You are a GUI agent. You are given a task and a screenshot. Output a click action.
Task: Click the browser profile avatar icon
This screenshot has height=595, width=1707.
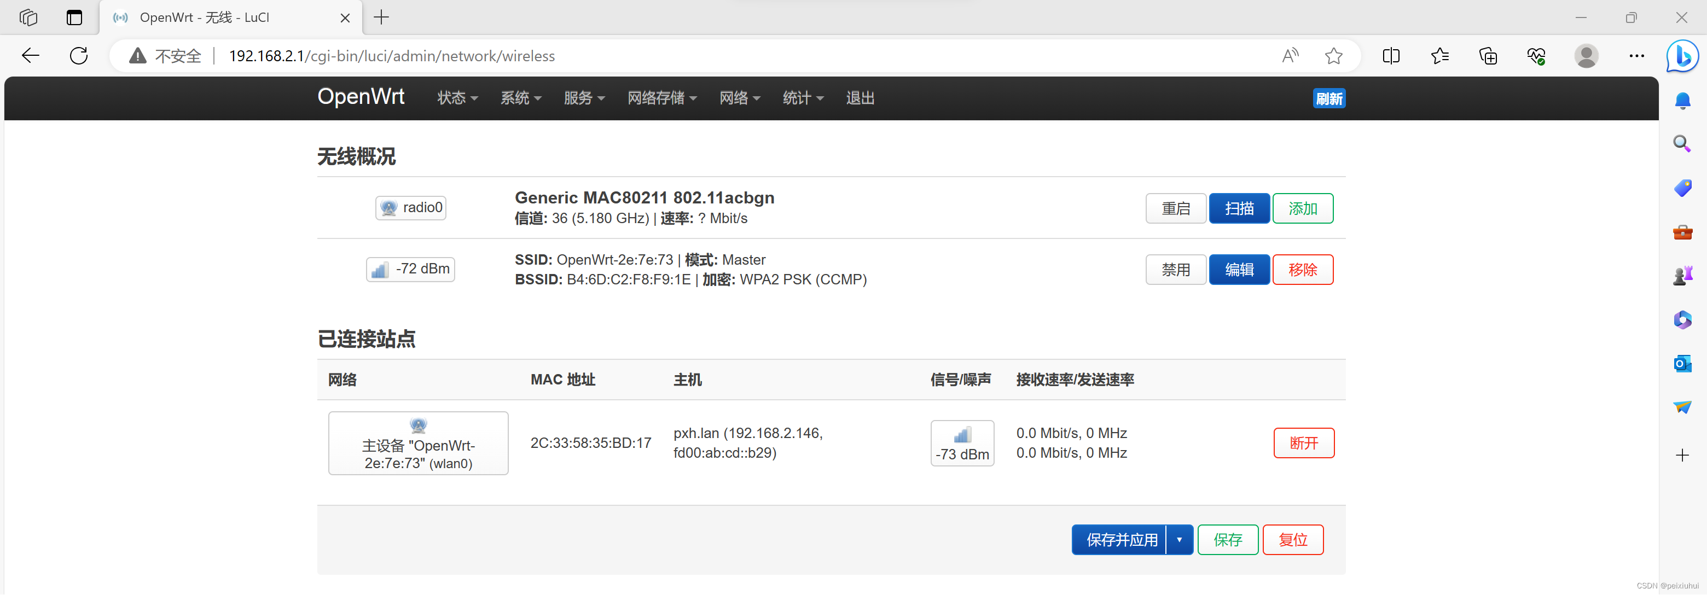1586,56
